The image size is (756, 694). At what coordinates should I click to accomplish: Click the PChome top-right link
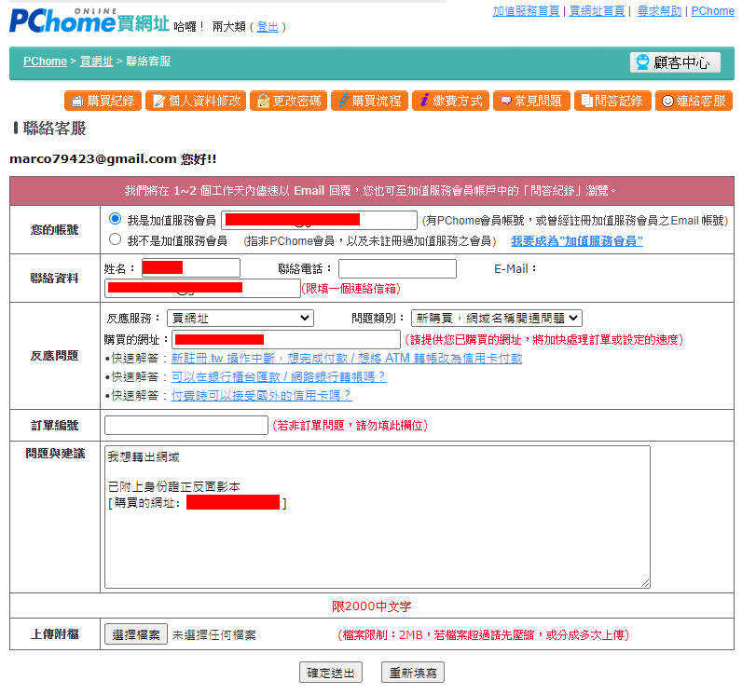(x=712, y=11)
